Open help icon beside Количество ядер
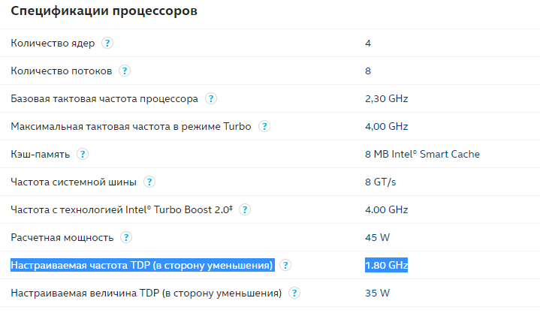Image resolution: width=540 pixels, height=313 pixels. point(107,43)
